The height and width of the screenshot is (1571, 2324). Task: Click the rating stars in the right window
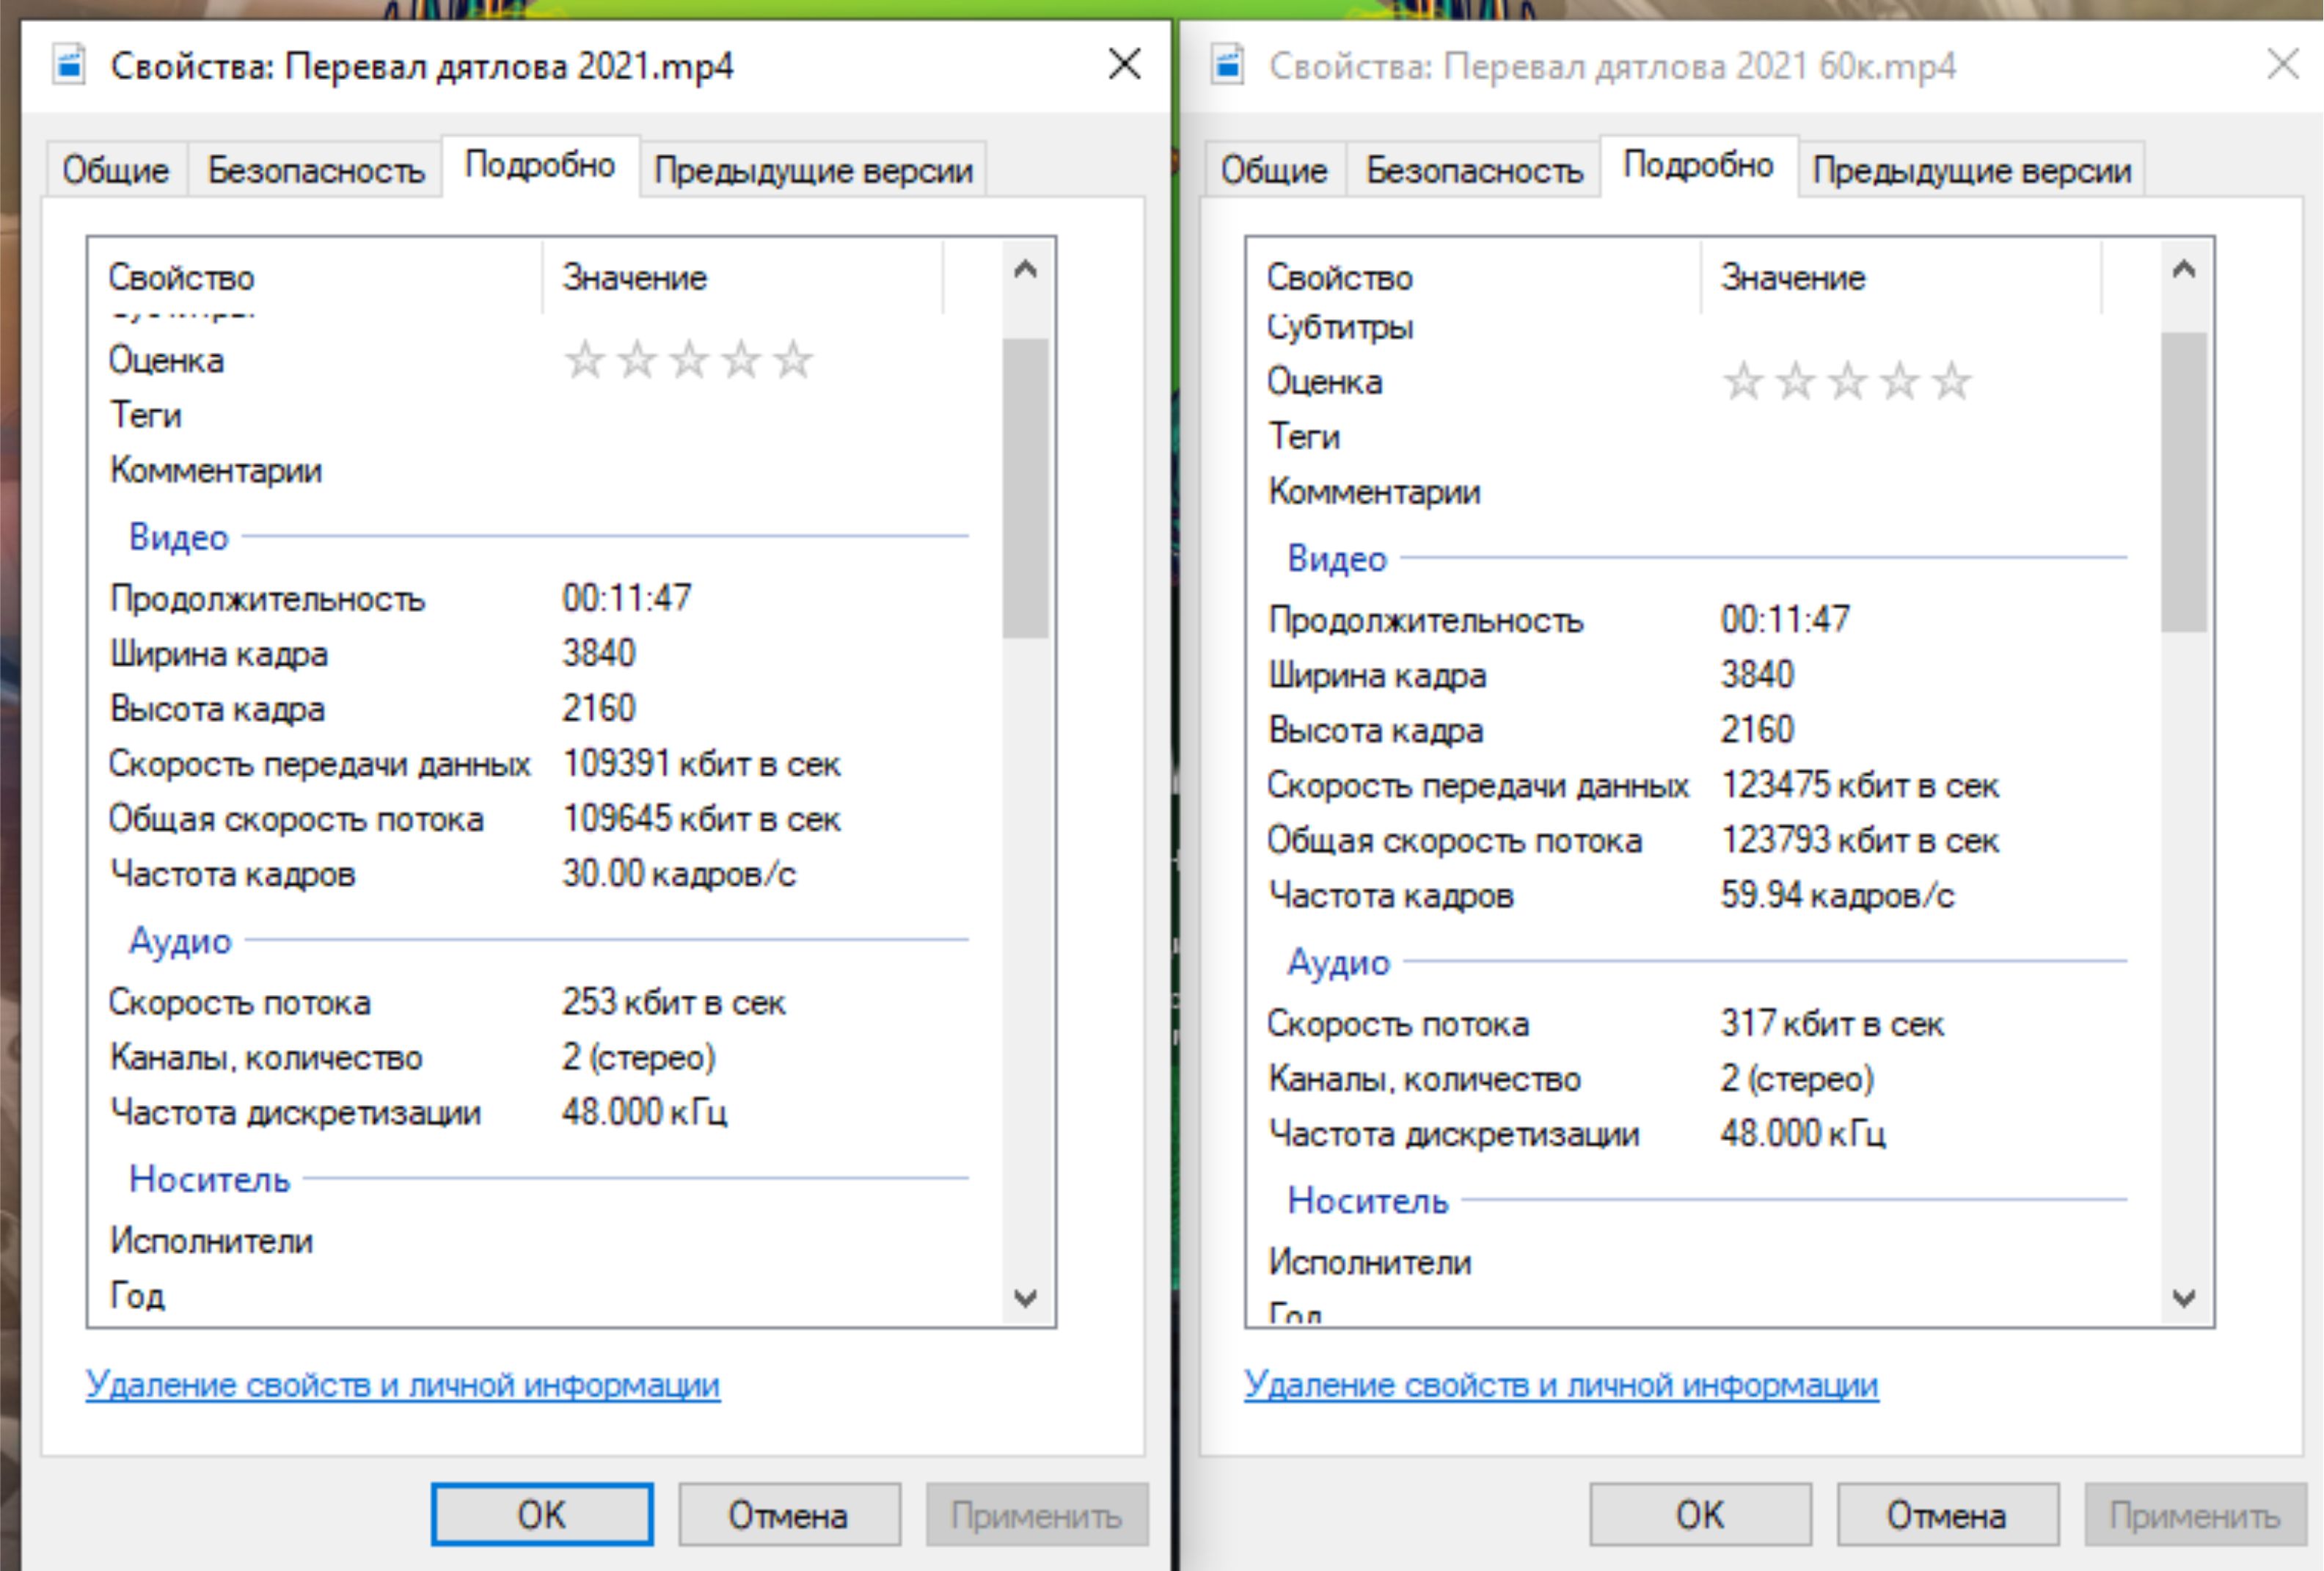tap(1846, 382)
